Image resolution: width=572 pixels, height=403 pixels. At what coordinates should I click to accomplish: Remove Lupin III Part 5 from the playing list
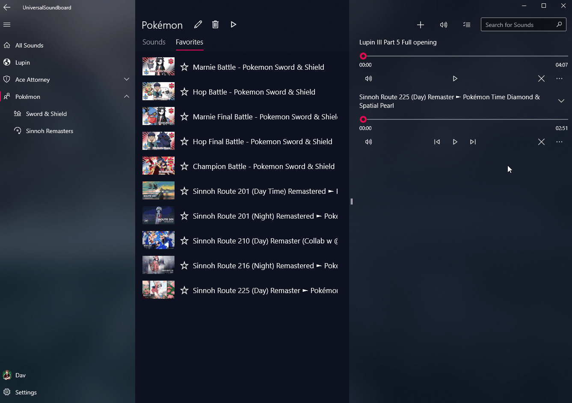point(541,79)
